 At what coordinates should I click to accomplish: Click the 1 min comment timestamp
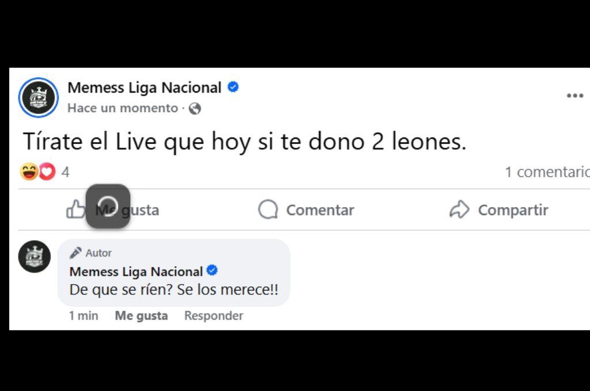pos(84,315)
